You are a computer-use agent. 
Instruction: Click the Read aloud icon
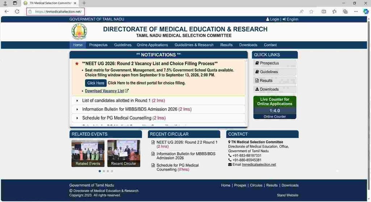point(301,11)
